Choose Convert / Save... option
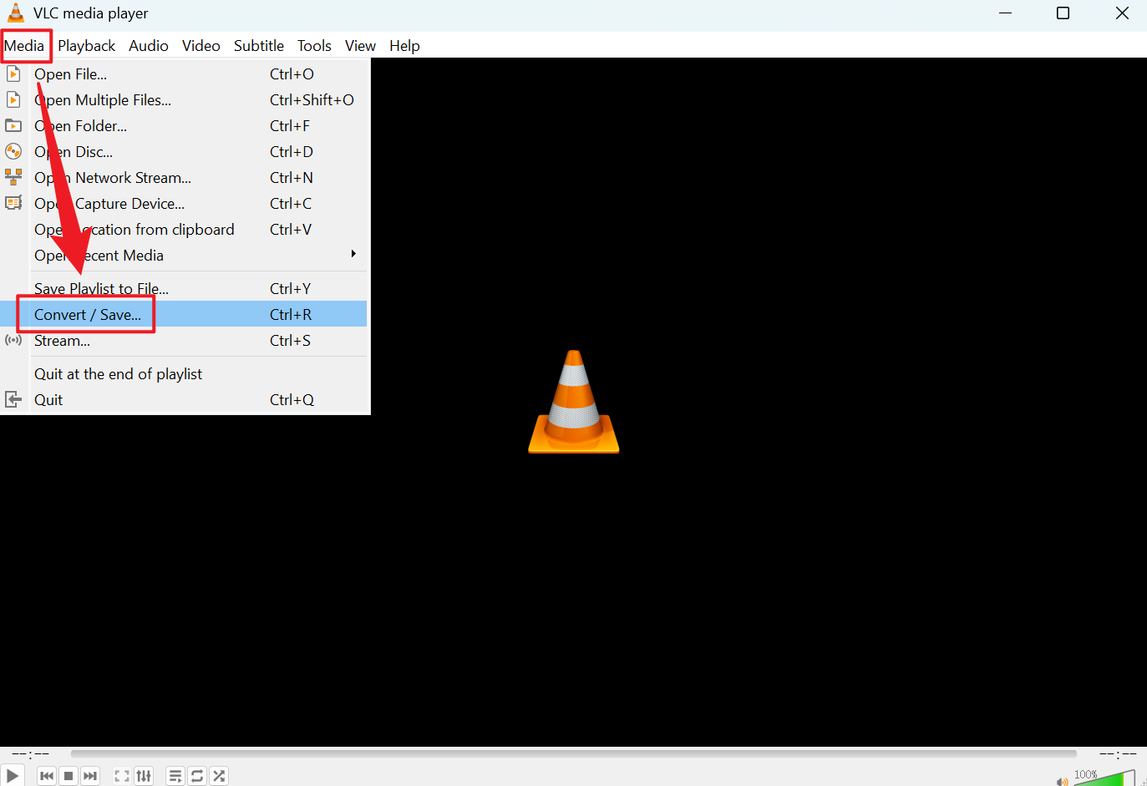Image resolution: width=1147 pixels, height=786 pixels. (x=184, y=314)
